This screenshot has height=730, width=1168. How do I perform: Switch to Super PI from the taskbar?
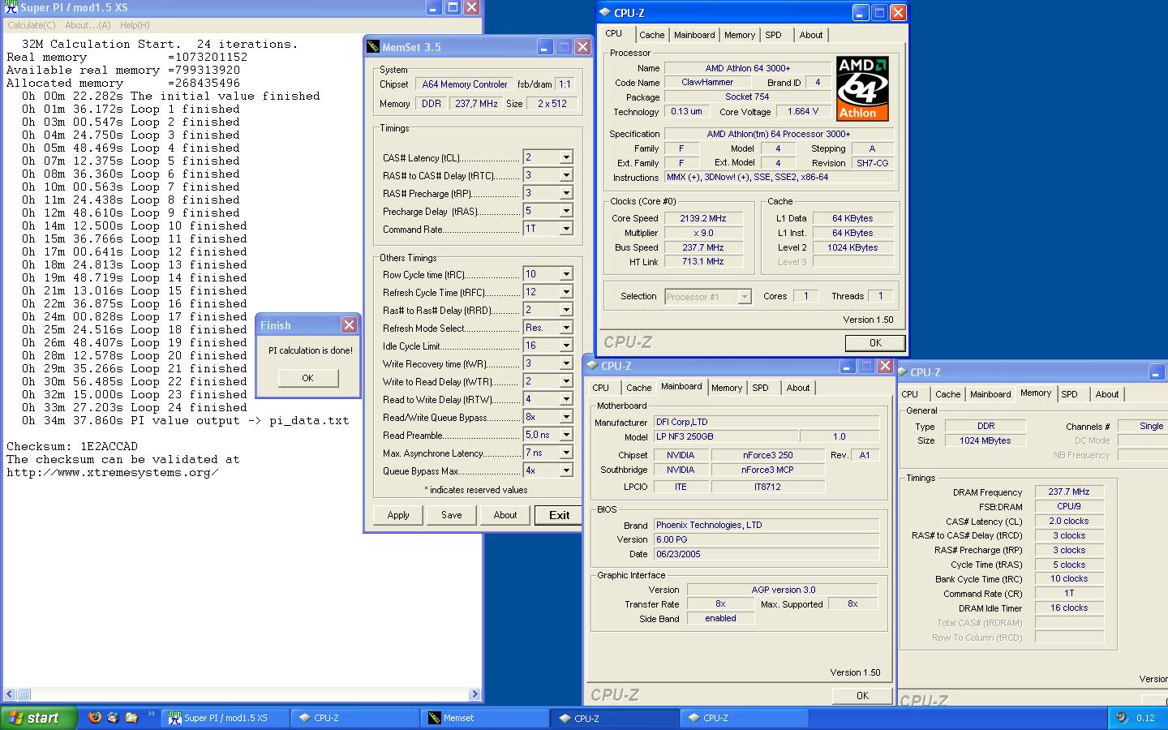point(224,718)
